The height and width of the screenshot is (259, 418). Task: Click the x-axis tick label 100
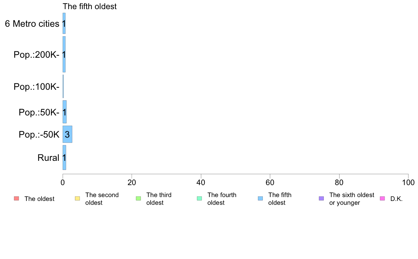[408, 182]
